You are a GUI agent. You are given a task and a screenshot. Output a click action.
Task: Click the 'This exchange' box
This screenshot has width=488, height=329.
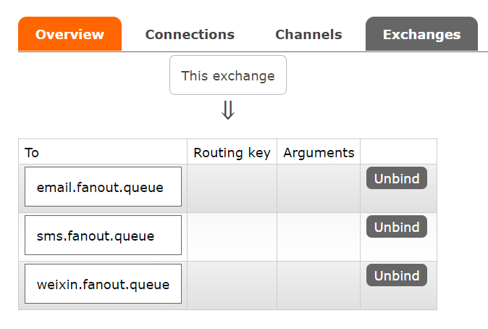tap(228, 75)
